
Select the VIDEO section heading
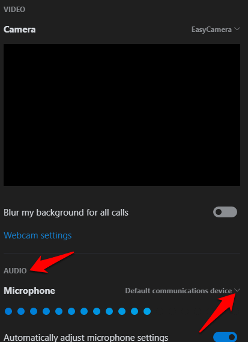[14, 10]
